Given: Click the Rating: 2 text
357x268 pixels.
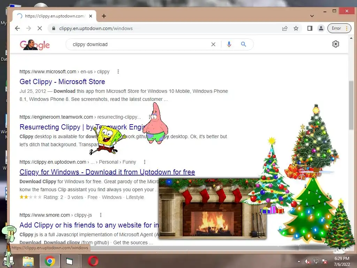Looking at the screenshot, I should point(53,198).
